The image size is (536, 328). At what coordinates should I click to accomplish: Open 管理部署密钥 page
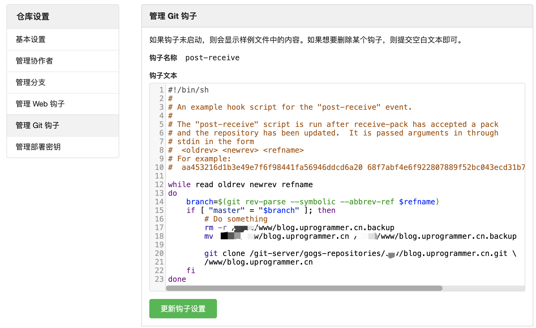[38, 147]
